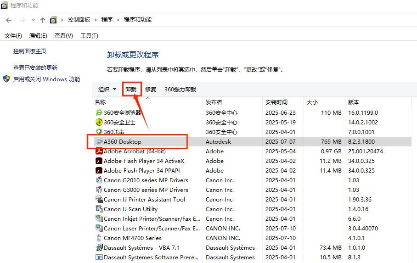Select the A360 Desktop row name
The image size is (417, 263).
[x=122, y=142]
